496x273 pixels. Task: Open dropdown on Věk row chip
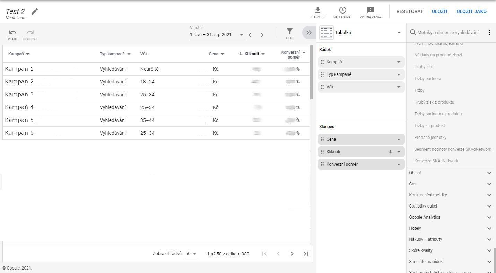pyautogui.click(x=399, y=87)
